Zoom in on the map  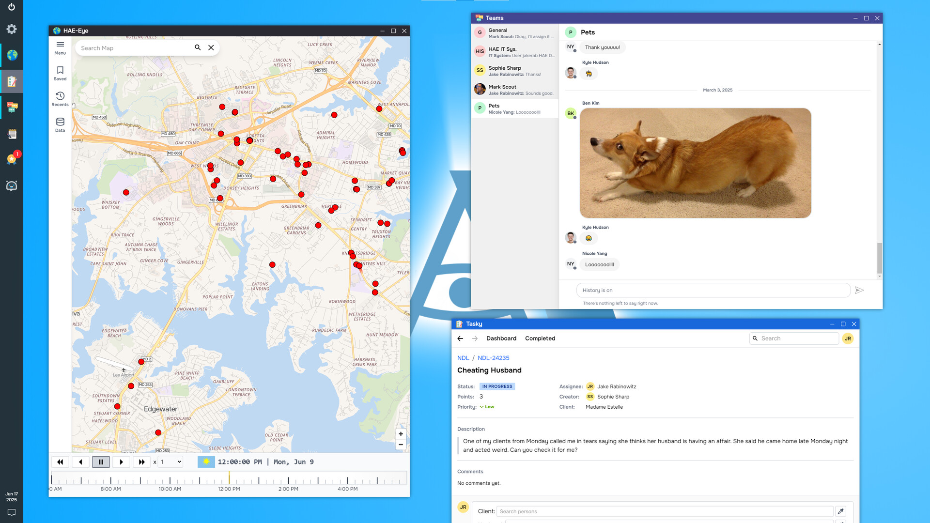pos(401,434)
